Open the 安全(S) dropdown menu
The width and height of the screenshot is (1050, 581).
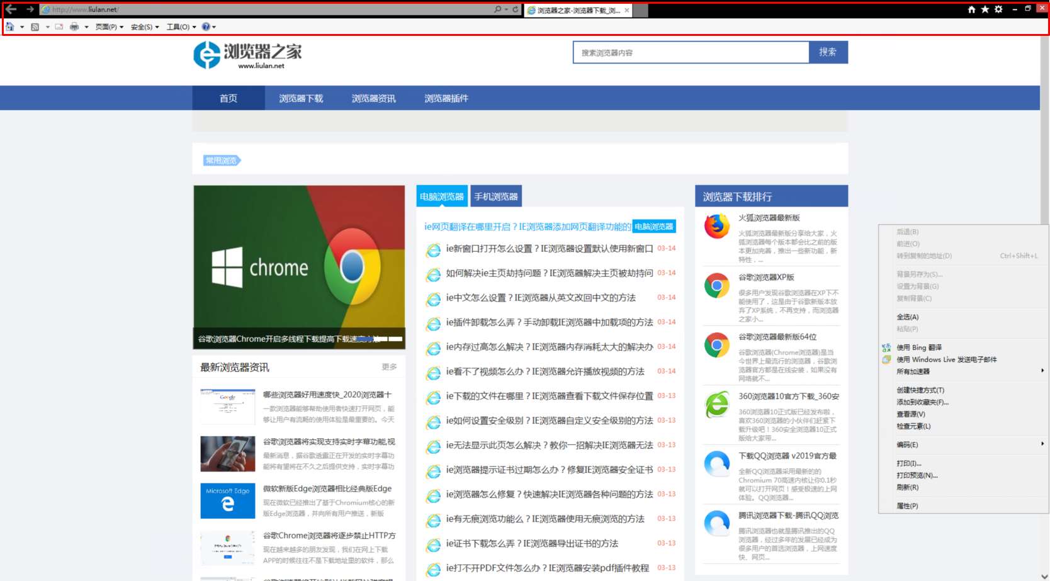click(145, 27)
